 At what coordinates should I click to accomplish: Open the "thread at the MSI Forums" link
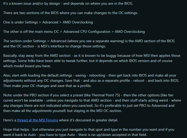tap(38, 120)
